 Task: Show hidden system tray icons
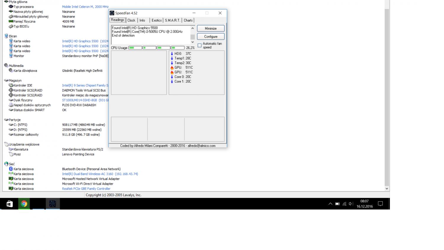[330, 204]
